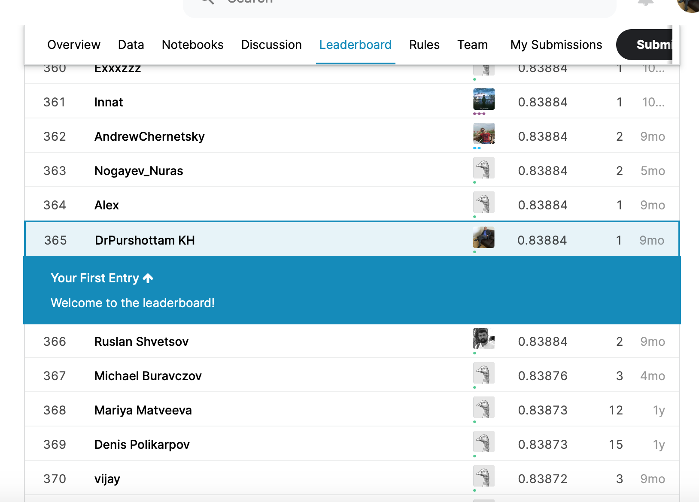699x502 pixels.
Task: Open the Team tab
Action: tap(472, 45)
